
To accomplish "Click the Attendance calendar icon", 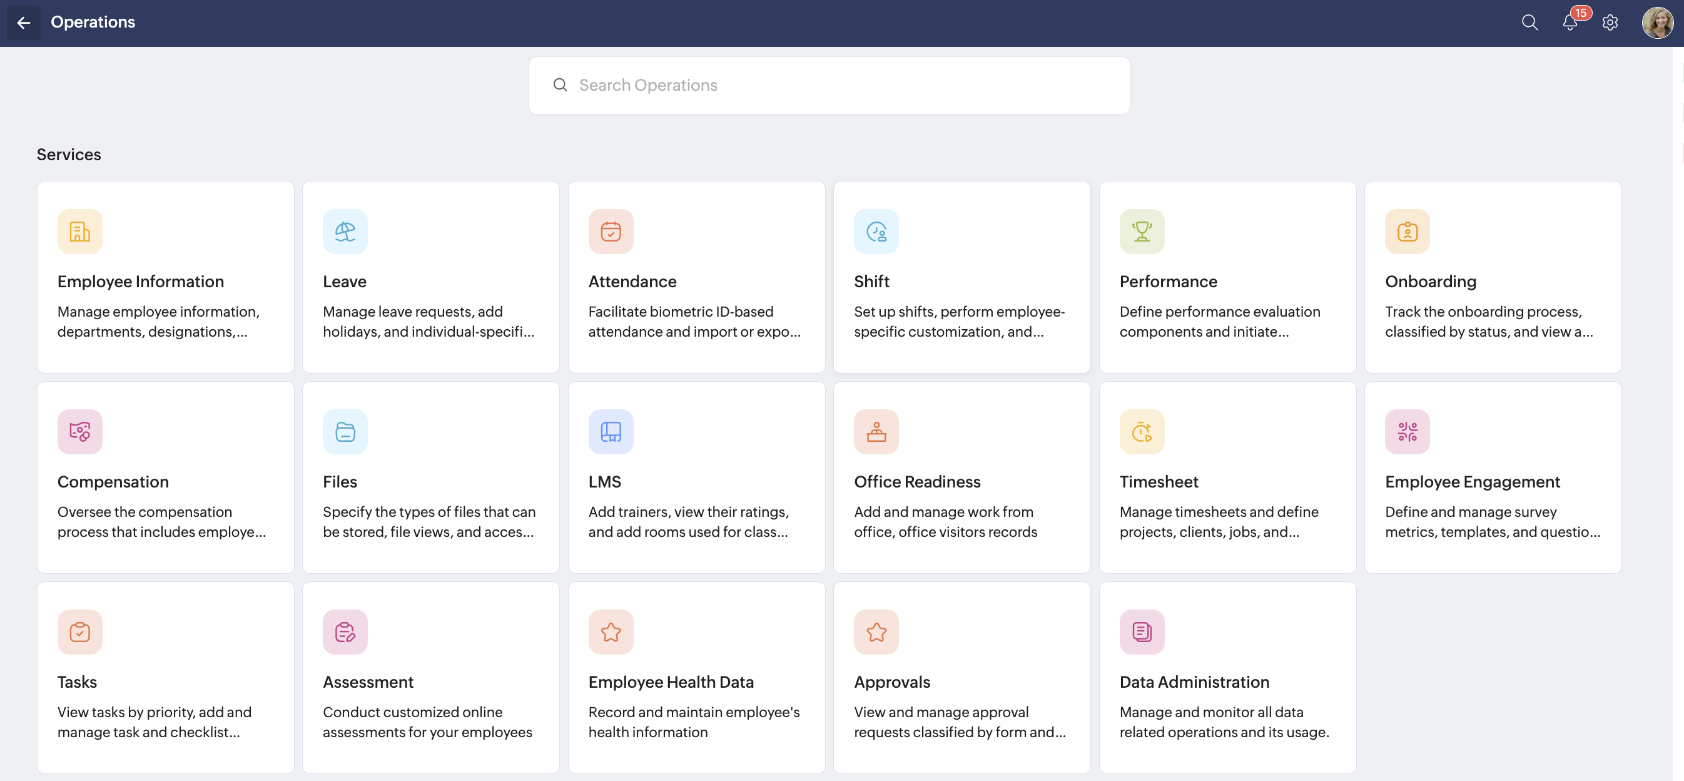I will 611,232.
